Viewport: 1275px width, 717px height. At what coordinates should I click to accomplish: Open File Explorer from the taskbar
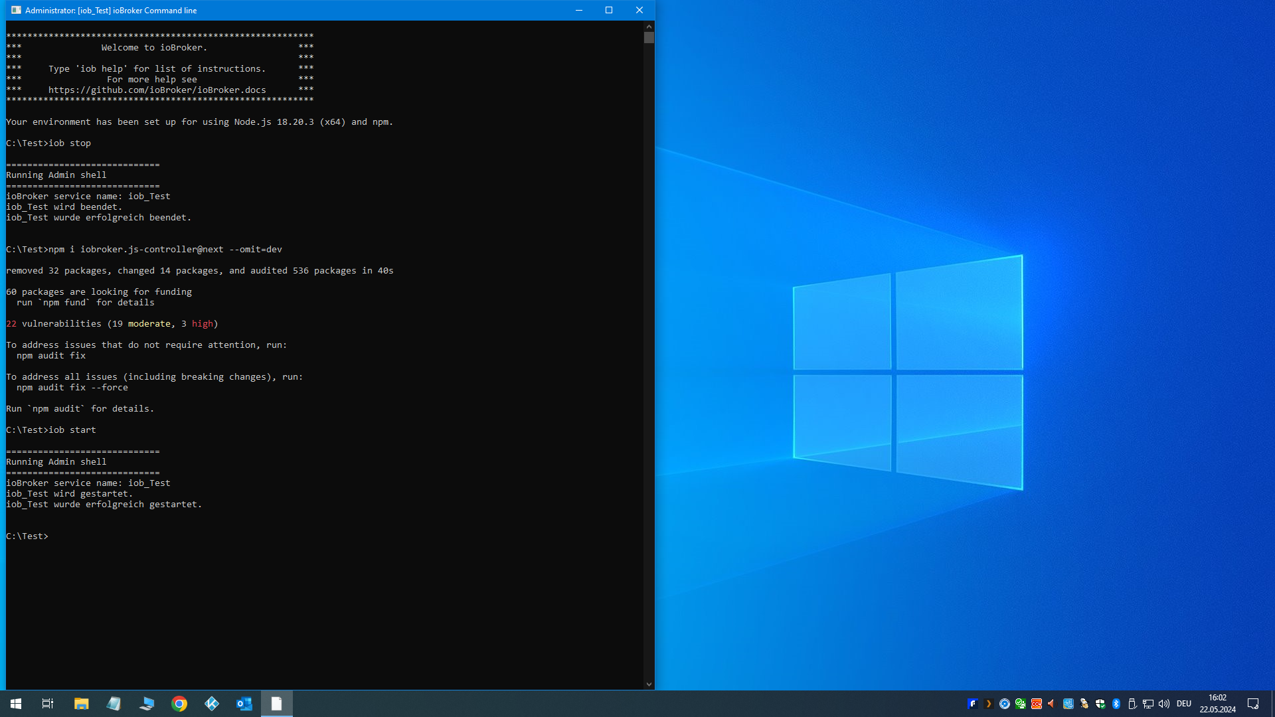81,704
